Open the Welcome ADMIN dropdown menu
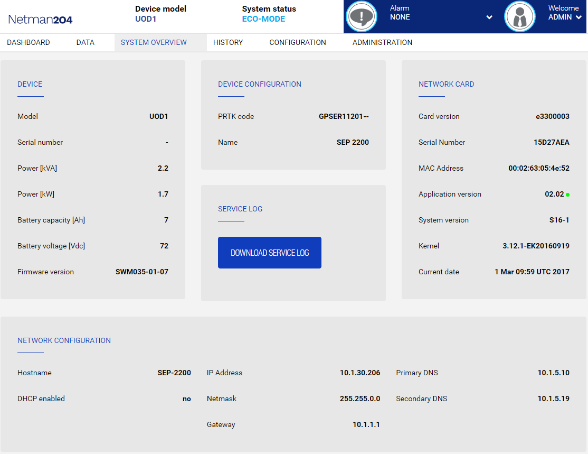 pyautogui.click(x=565, y=17)
